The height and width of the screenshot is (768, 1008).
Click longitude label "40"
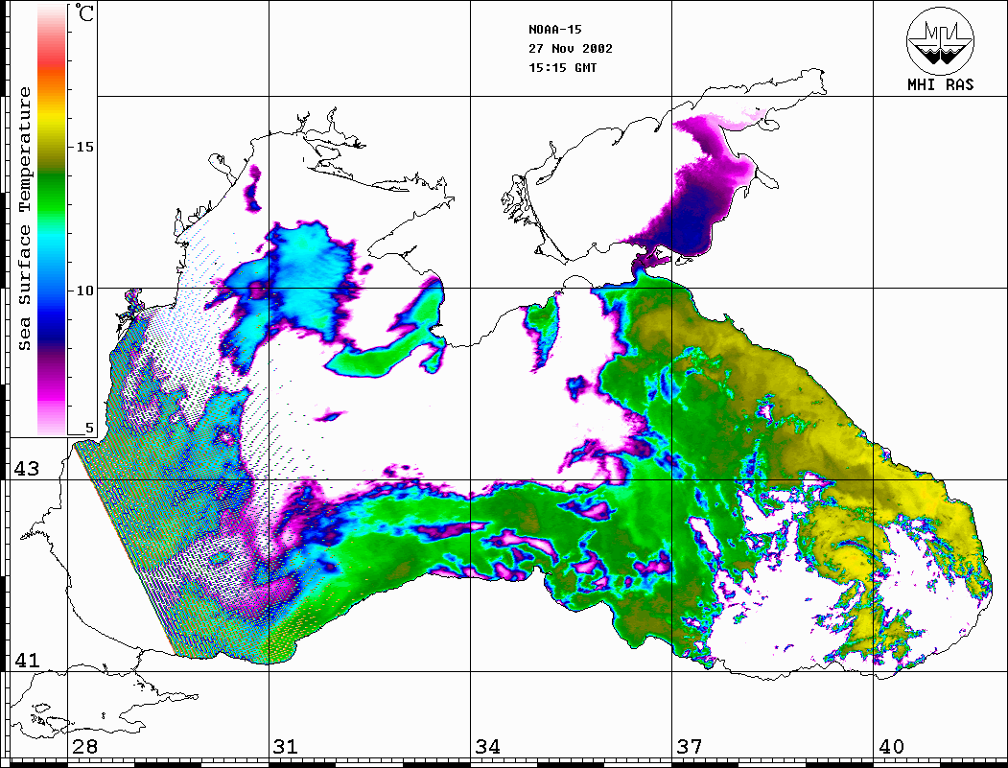(891, 746)
